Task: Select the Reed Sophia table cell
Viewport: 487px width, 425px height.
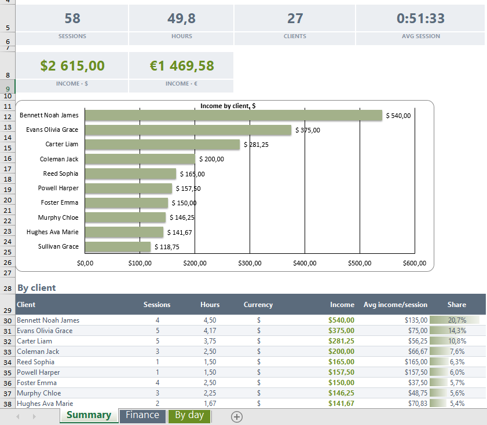Action: click(x=35, y=362)
